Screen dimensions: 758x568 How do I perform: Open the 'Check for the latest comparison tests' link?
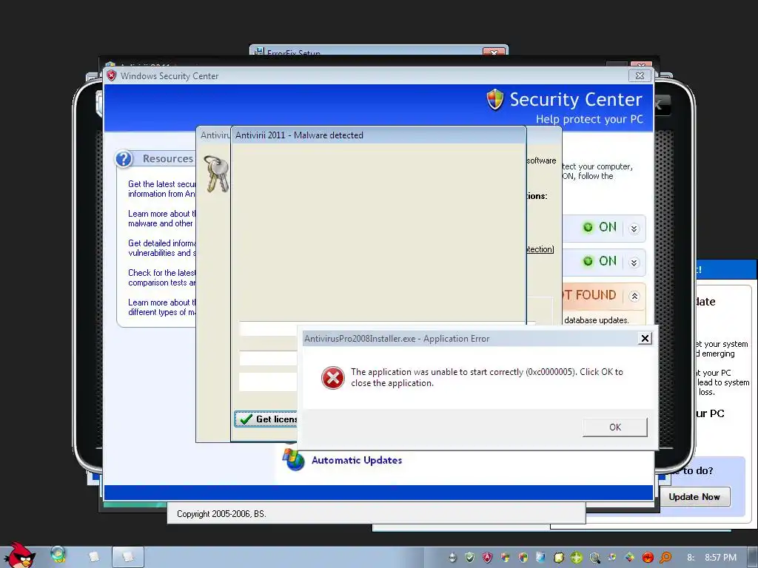click(x=161, y=278)
